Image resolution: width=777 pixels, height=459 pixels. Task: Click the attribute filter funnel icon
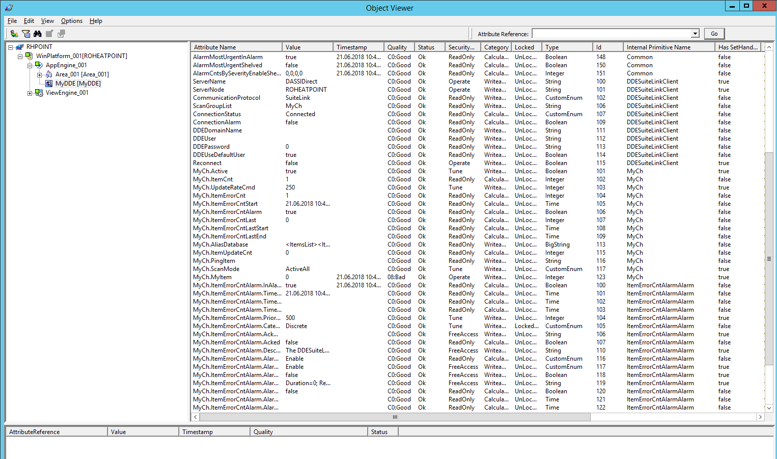(26, 34)
